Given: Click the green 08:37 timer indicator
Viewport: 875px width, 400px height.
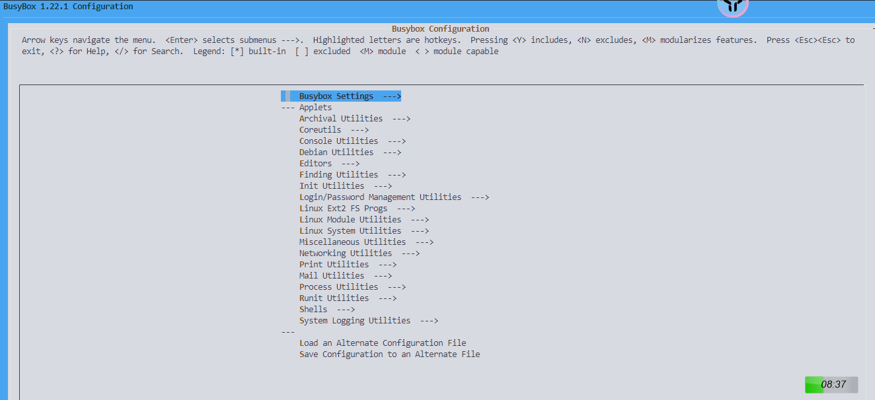Looking at the screenshot, I should (831, 385).
